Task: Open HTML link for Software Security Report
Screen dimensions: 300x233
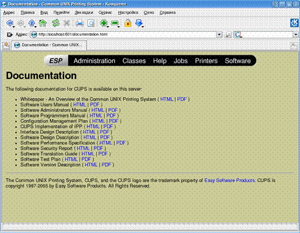Action: 83,148
